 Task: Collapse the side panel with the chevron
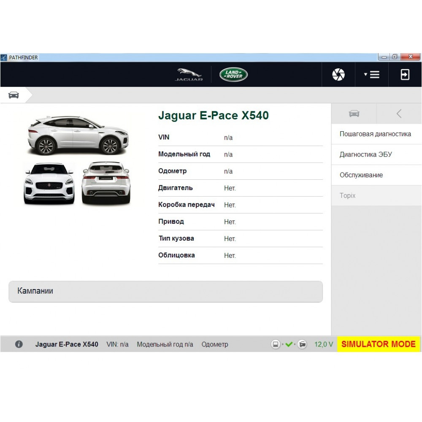pos(399,114)
